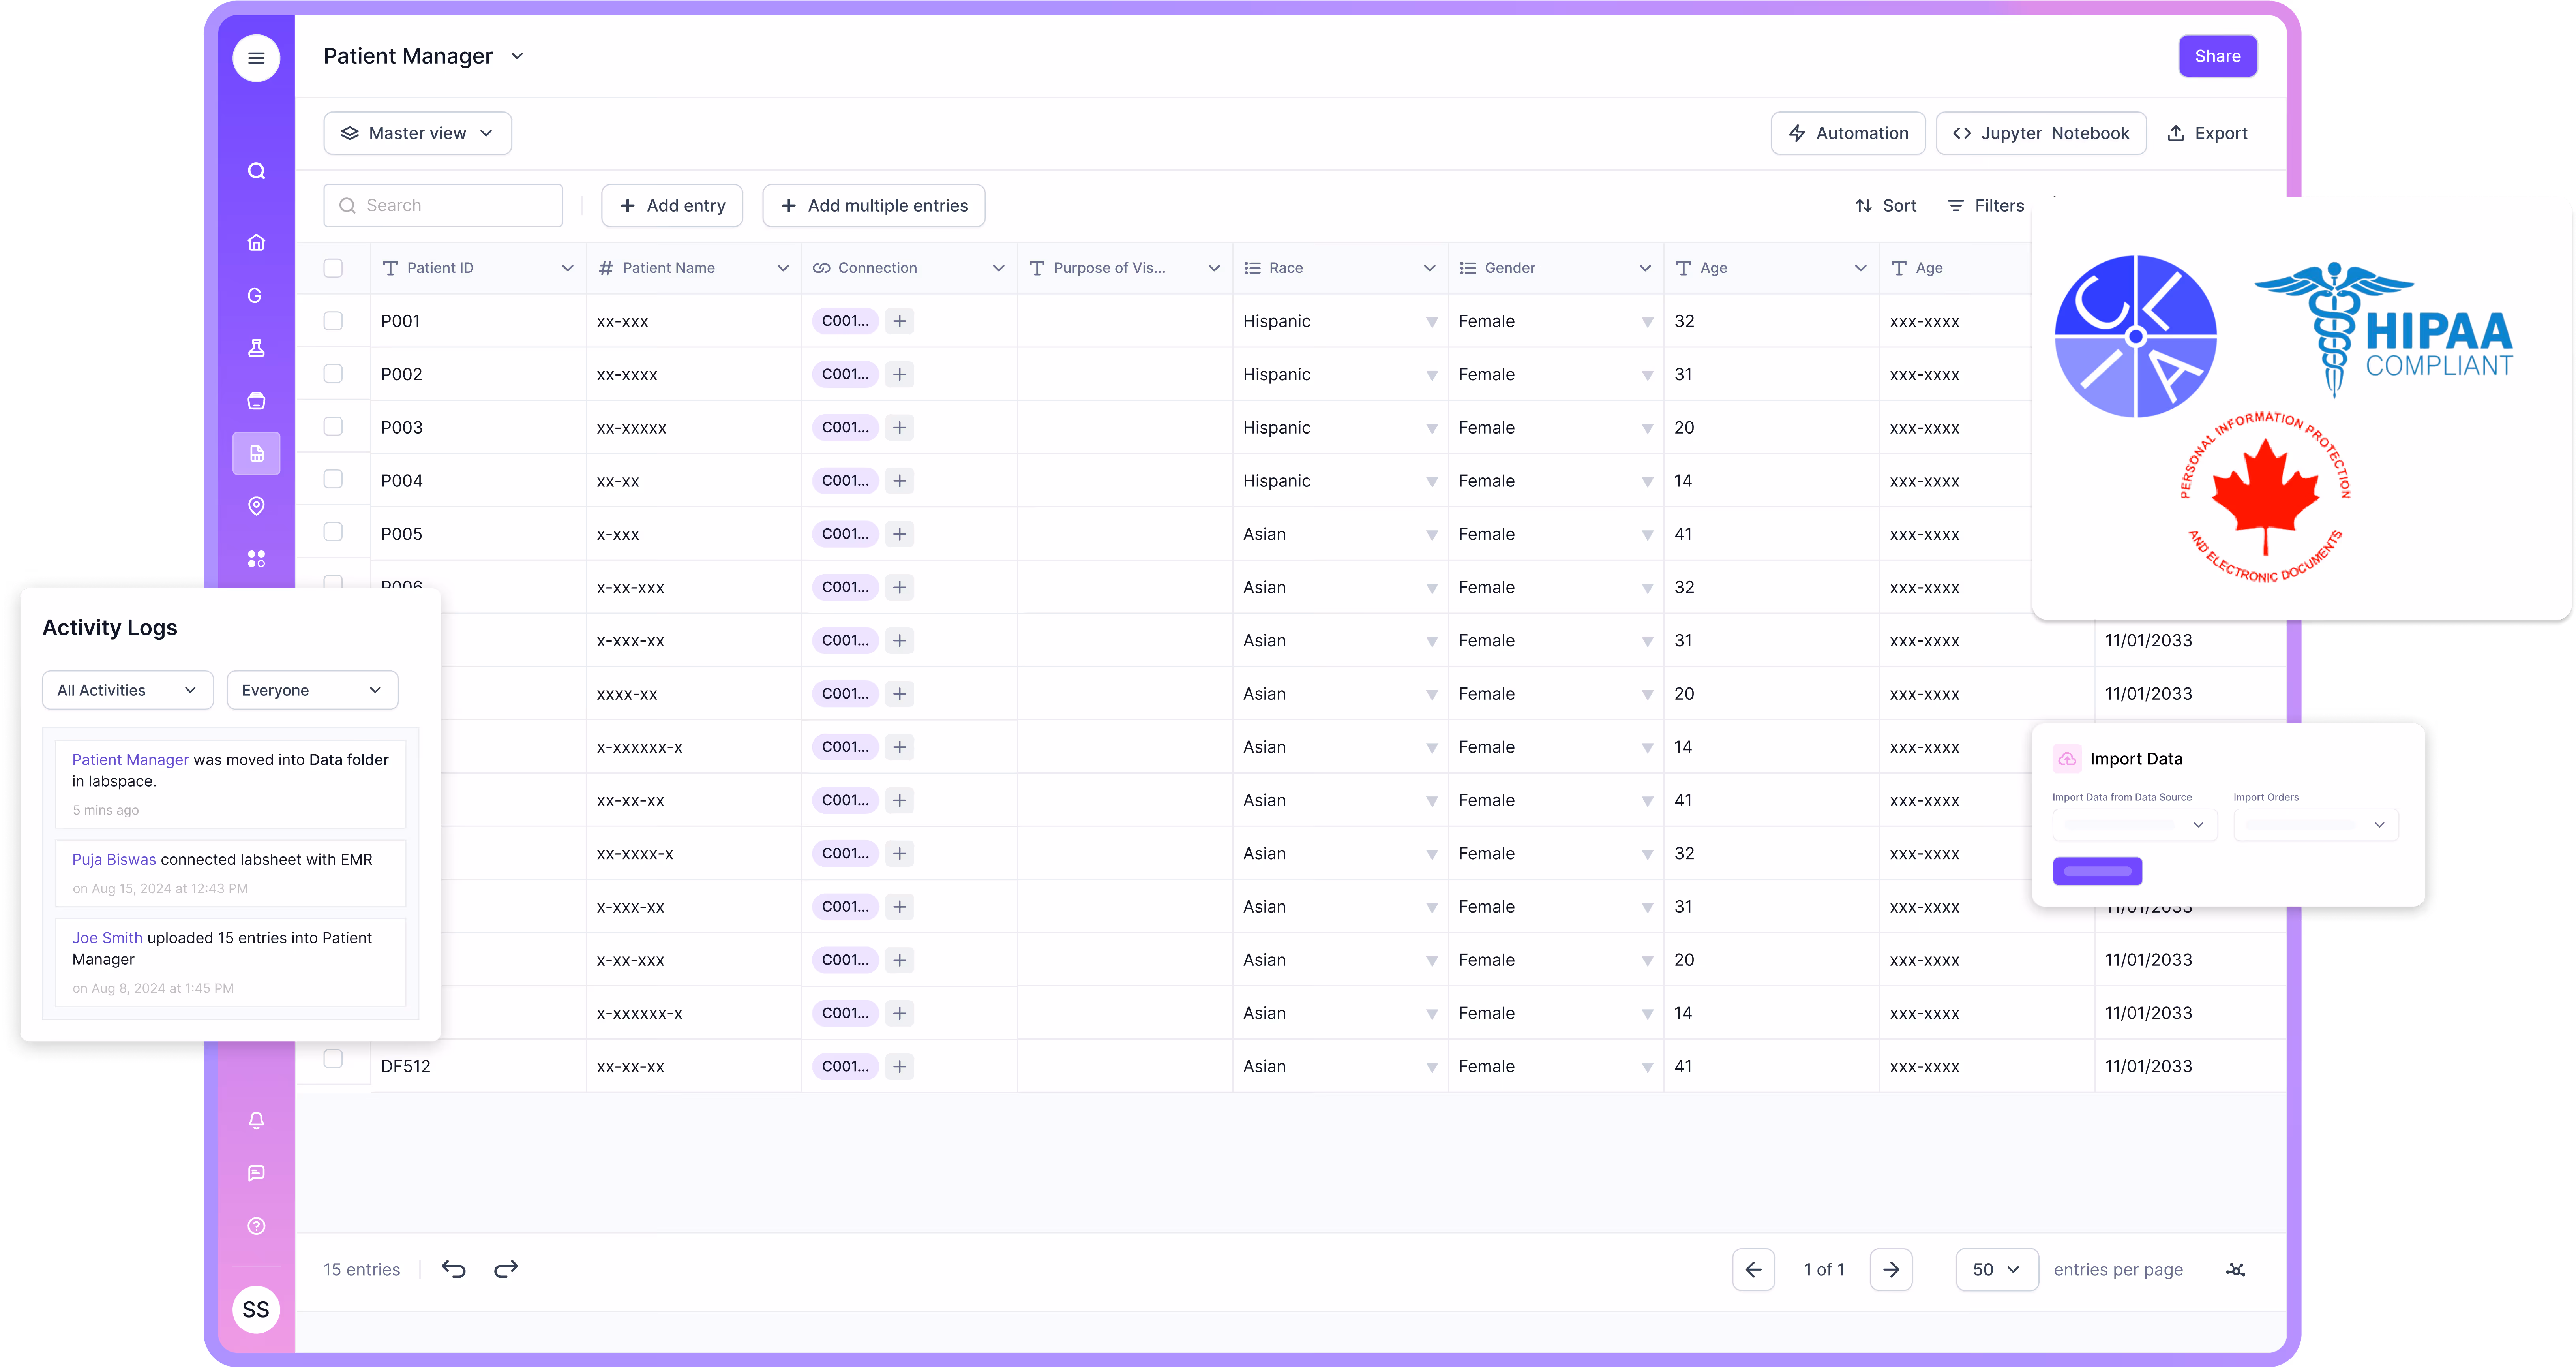Click the redo arrow icon
The image size is (2576, 1367).
506,1269
